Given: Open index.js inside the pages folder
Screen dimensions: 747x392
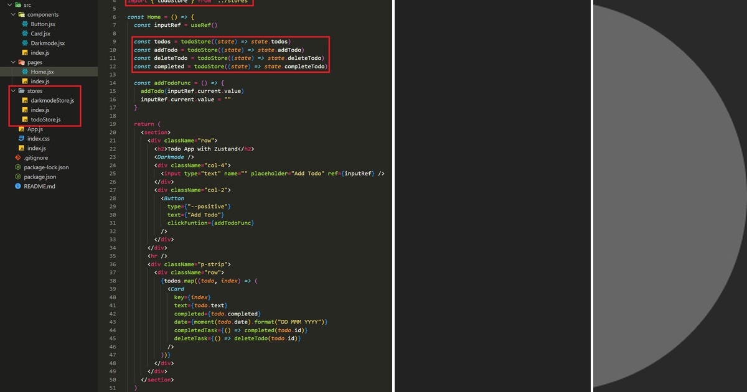Looking at the screenshot, I should tap(39, 81).
